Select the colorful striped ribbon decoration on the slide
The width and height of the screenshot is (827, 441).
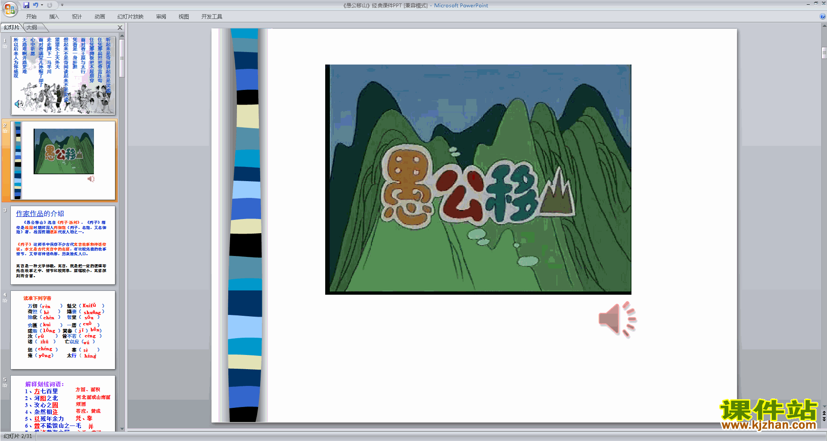(245, 225)
